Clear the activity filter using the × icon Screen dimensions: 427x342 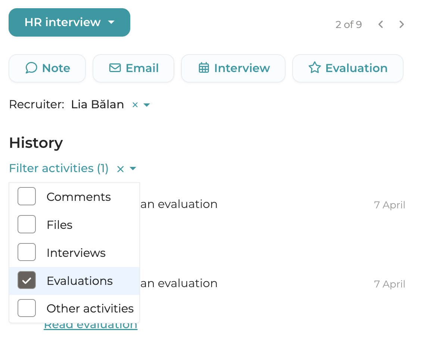tap(120, 168)
